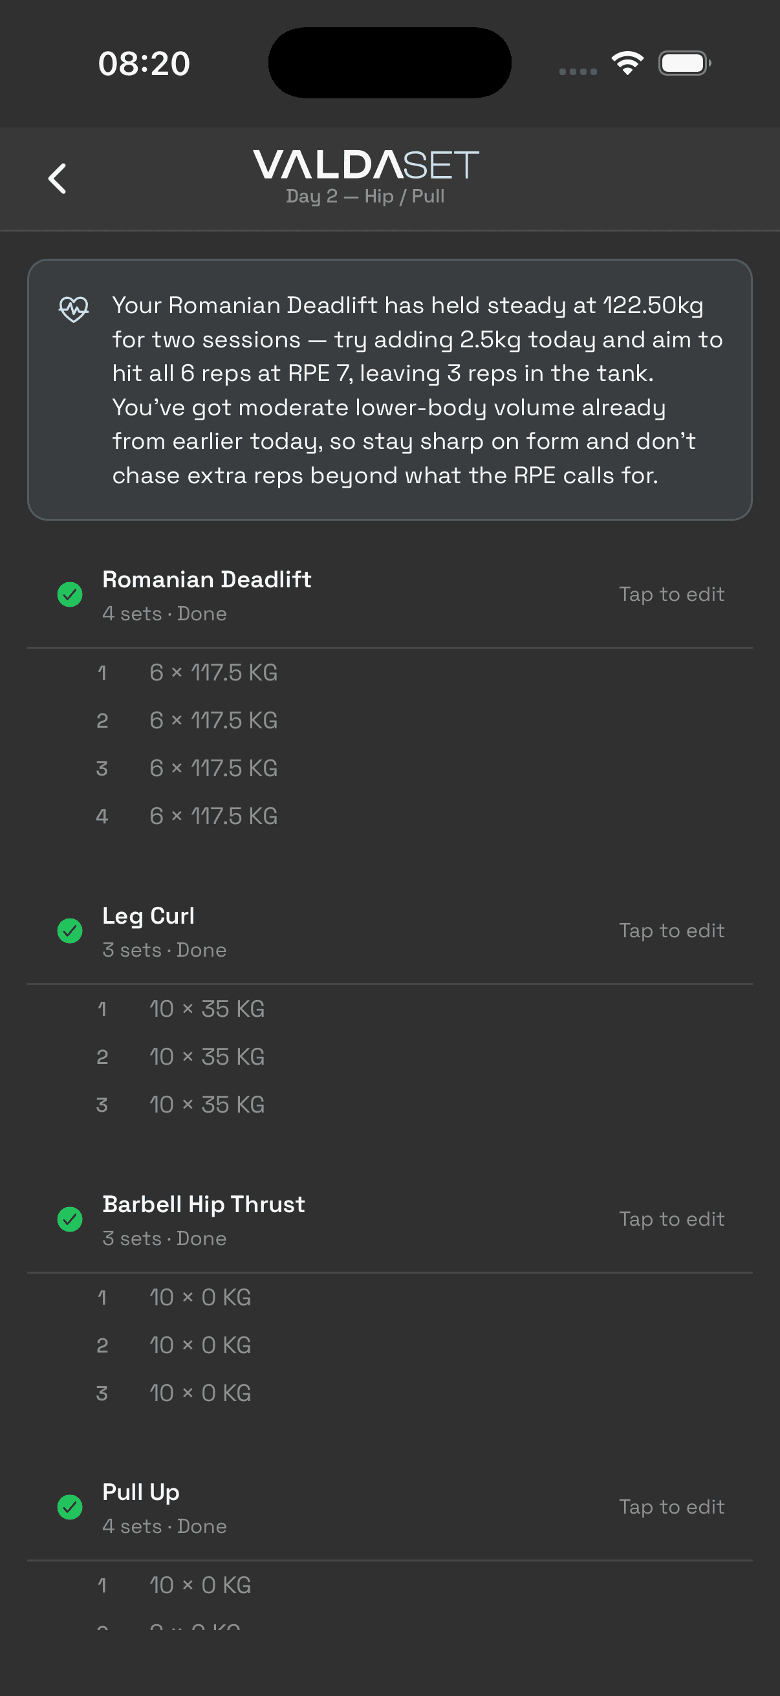Click the back arrow chevron

point(58,178)
